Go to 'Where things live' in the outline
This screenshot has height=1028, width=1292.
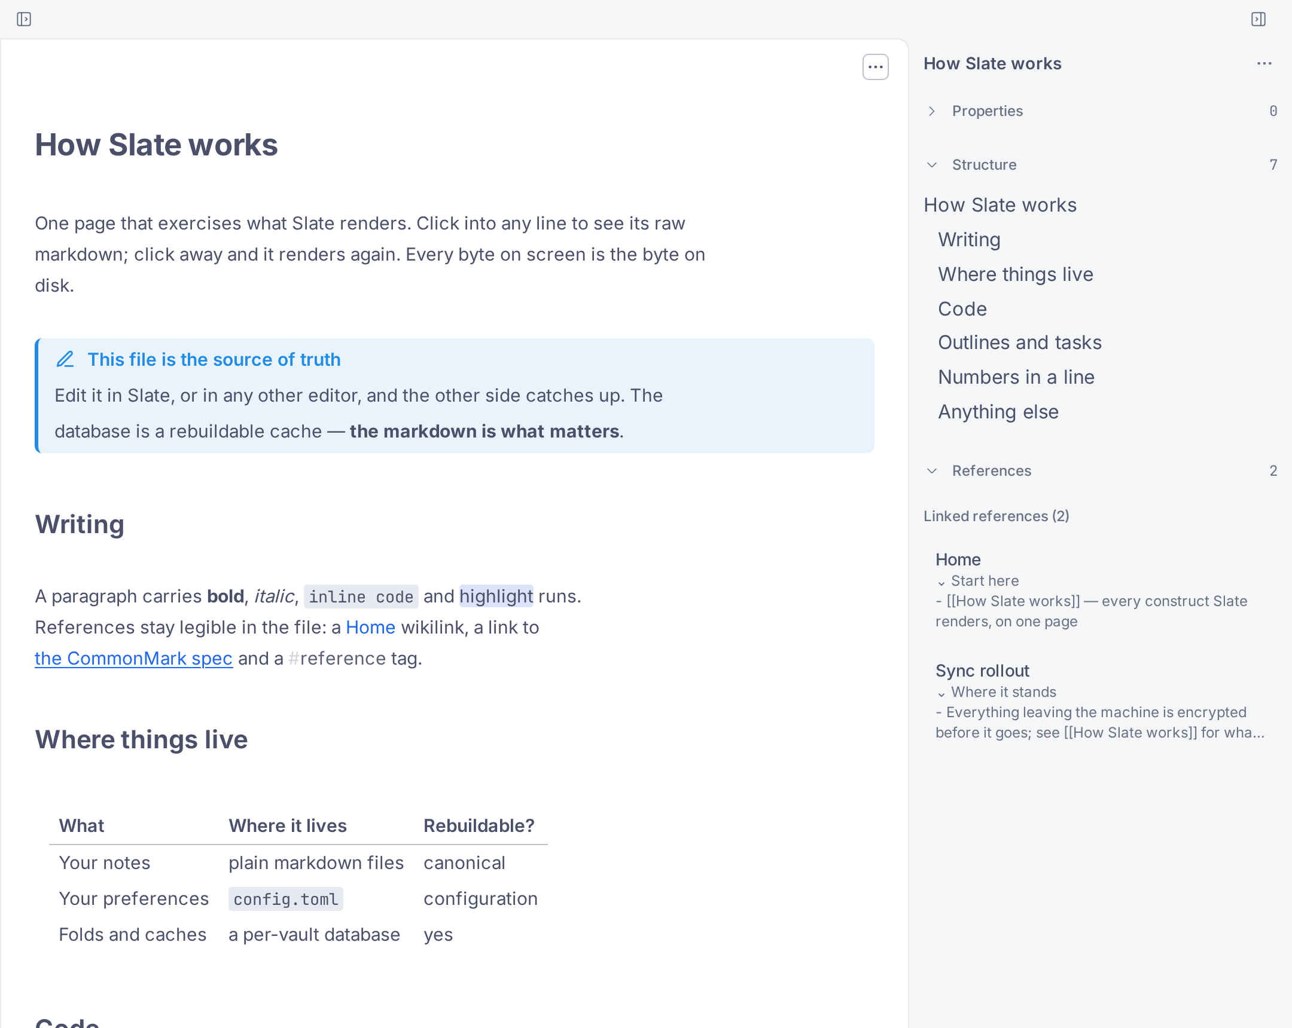1015,274
